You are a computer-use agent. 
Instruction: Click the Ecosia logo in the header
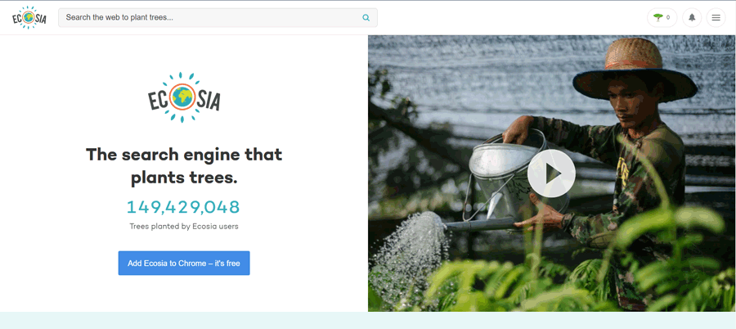pos(29,18)
